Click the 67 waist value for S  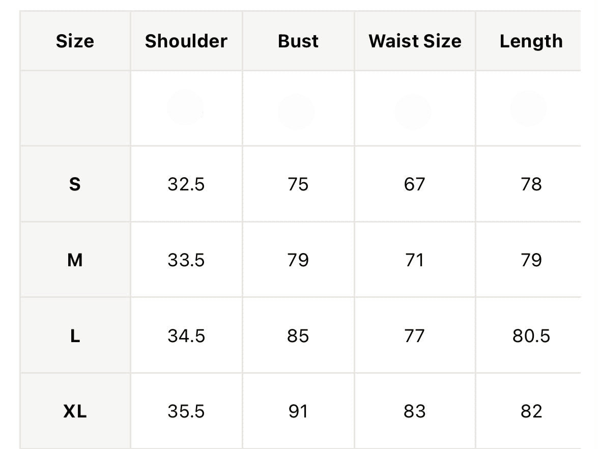[x=414, y=184]
